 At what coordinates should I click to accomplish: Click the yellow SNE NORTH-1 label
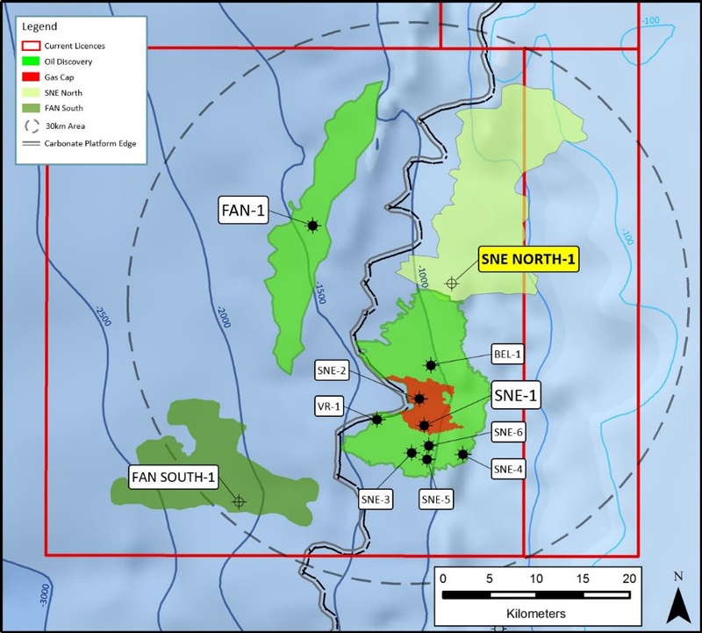[x=528, y=259]
